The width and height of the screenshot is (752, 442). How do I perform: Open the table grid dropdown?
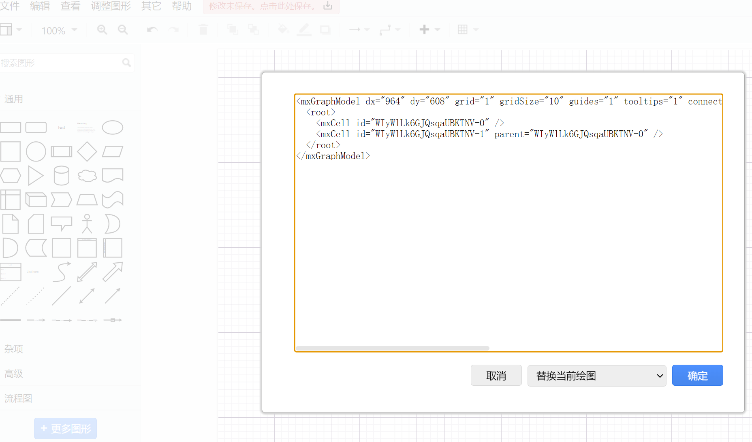pyautogui.click(x=468, y=30)
